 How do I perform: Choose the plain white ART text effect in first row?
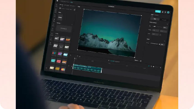click(x=57, y=39)
